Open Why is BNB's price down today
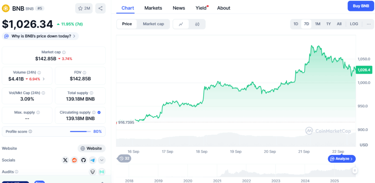Image resolution: width=375 pixels, height=183 pixels. click(x=40, y=36)
